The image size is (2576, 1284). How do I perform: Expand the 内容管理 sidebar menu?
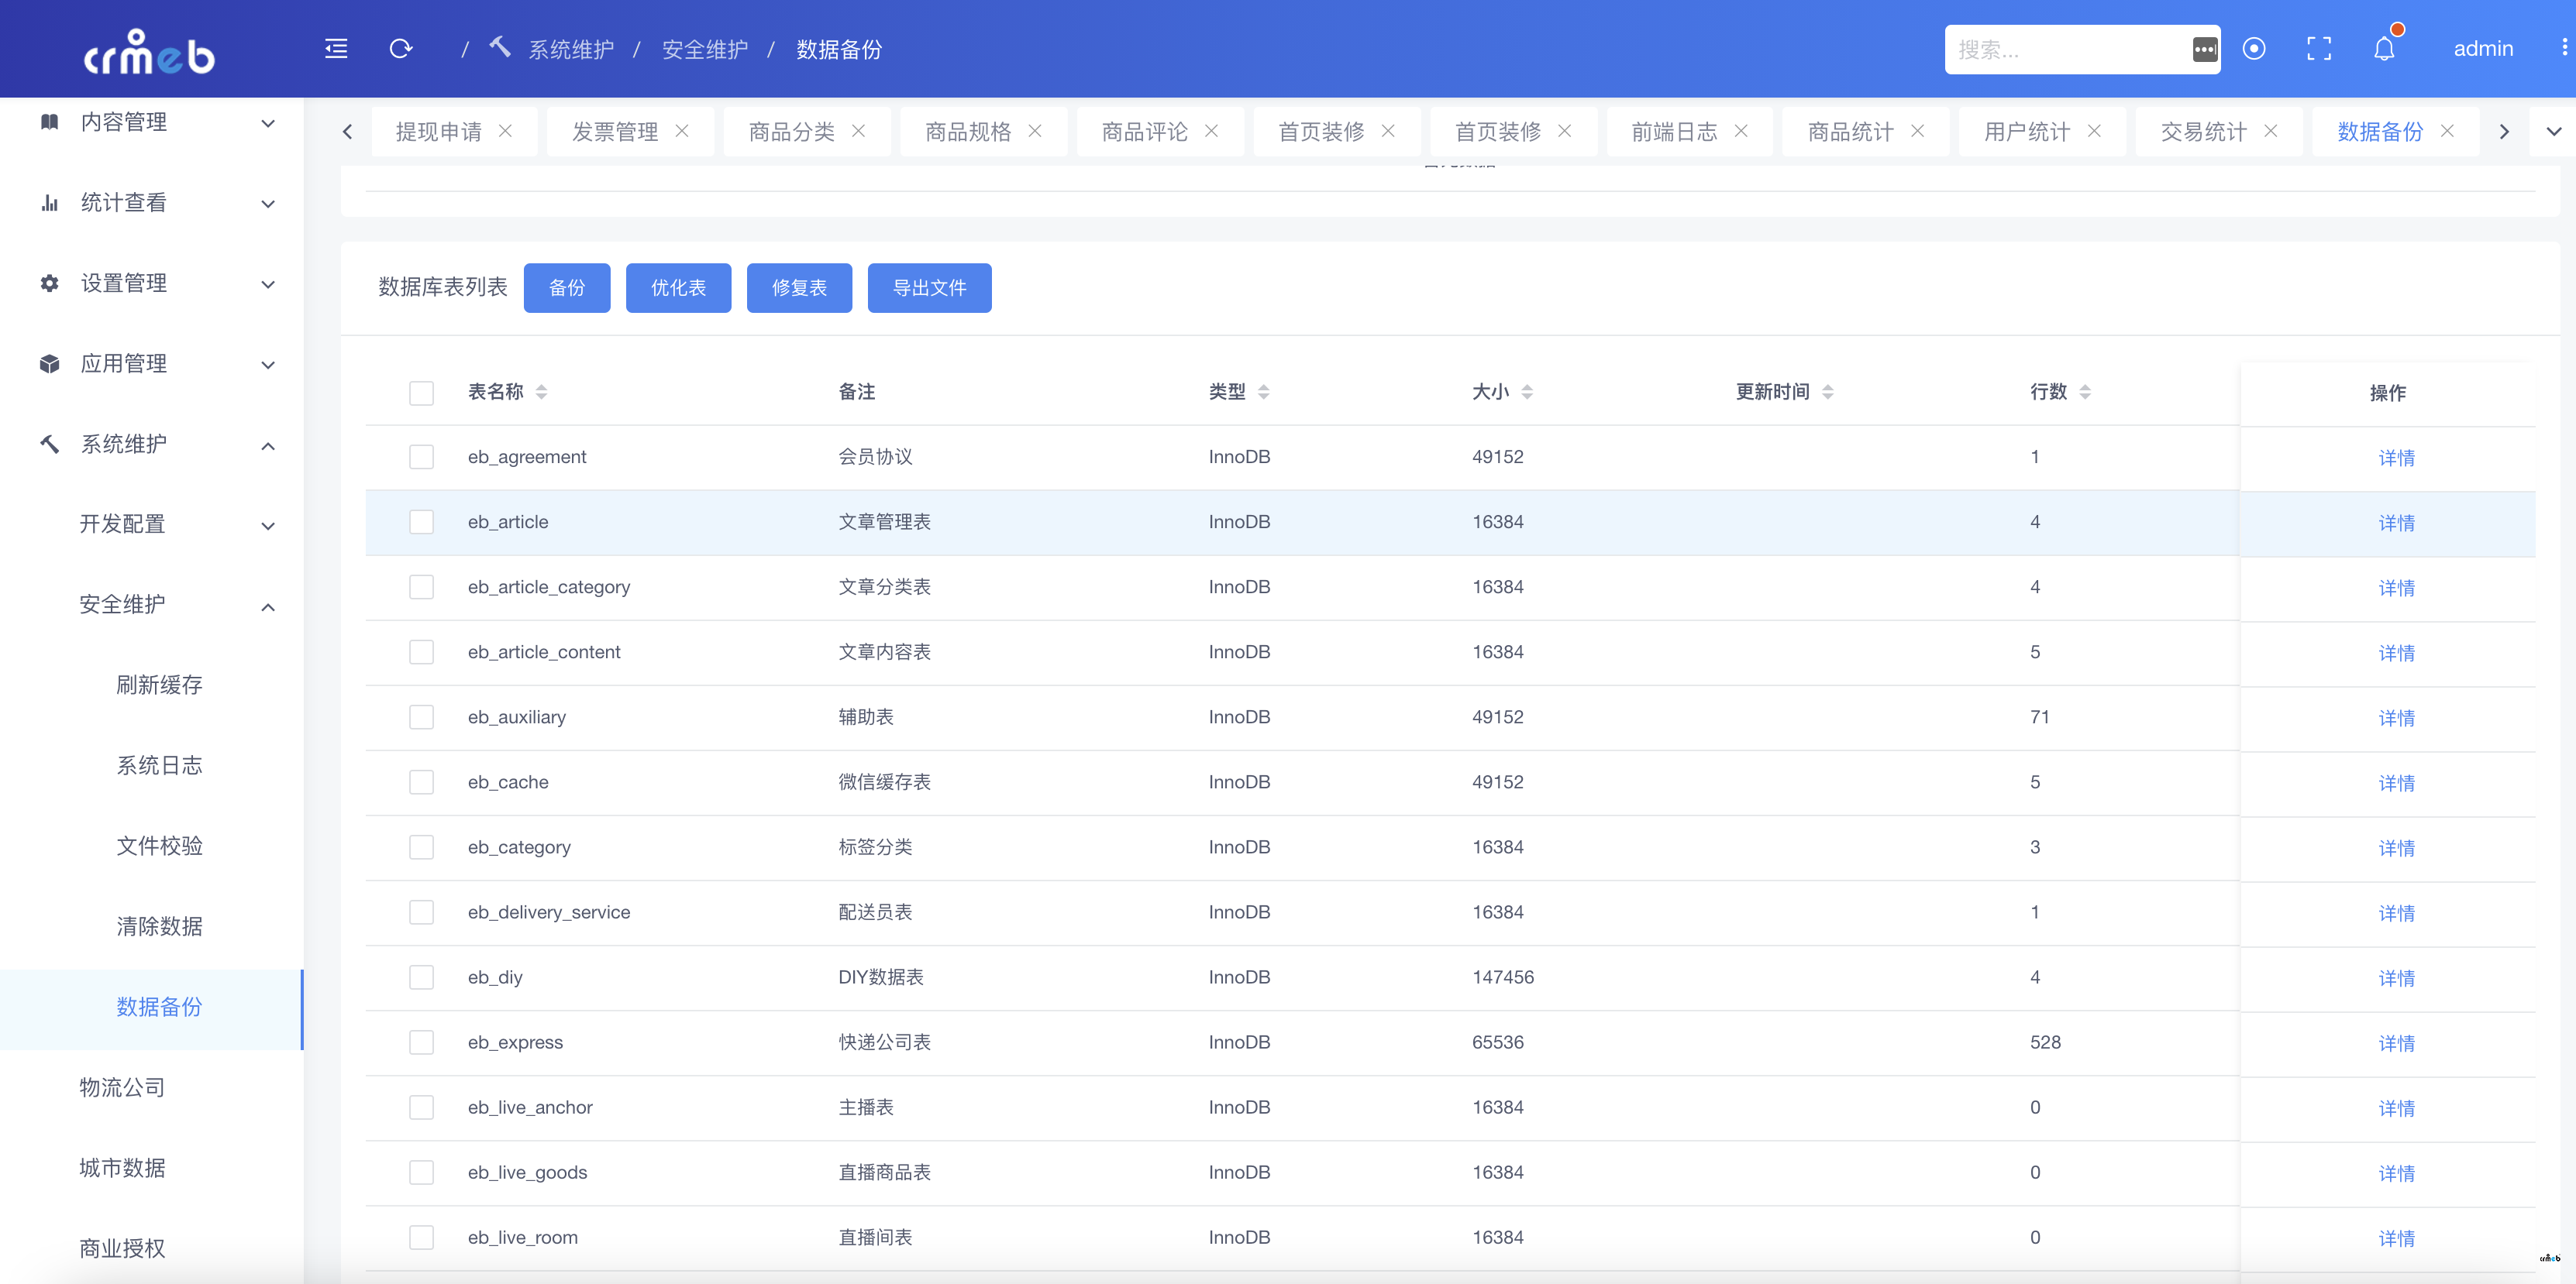point(152,122)
